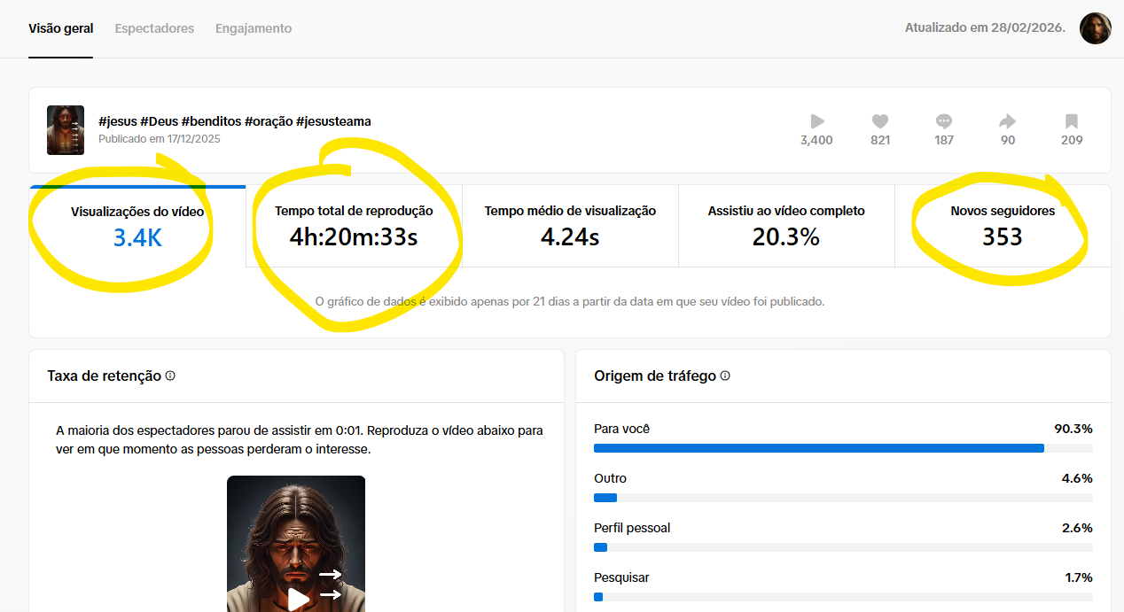Viewport: 1124px width, 612px height.
Task: Click the bookmark saves icon above 209
Action: 1072,121
